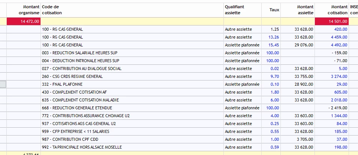
Task: Click the 'Qualifiant assiette' column header
Action: (x=235, y=10)
